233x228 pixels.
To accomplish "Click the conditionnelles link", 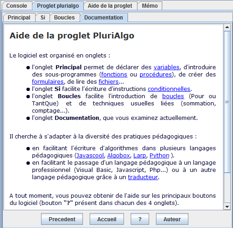I will point(169,89).
